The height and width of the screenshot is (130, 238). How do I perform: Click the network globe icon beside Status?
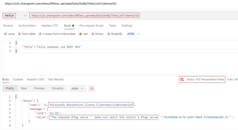(182, 79)
